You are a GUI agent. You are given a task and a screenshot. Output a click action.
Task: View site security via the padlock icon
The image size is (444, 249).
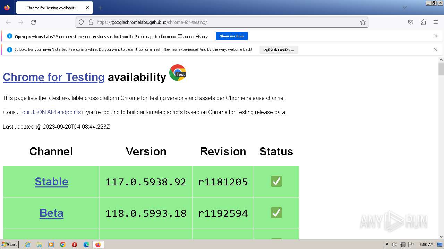[91, 22]
